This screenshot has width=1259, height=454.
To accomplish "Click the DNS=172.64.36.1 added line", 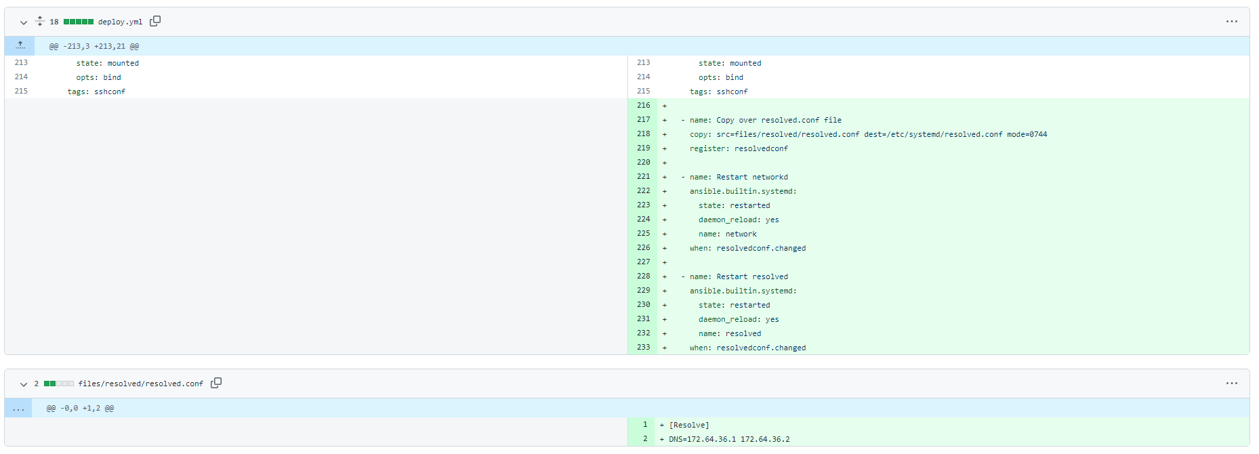I will tap(729, 439).
